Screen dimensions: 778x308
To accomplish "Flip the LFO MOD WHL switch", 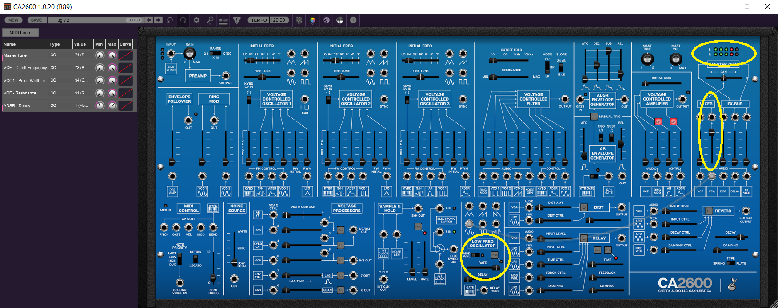I will click(x=476, y=255).
